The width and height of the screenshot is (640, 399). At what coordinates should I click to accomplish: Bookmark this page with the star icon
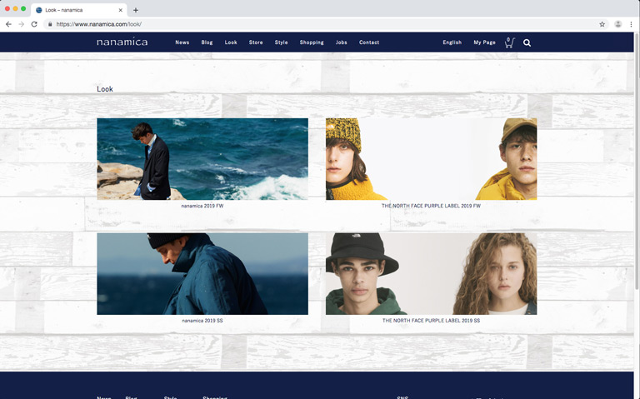[602, 24]
